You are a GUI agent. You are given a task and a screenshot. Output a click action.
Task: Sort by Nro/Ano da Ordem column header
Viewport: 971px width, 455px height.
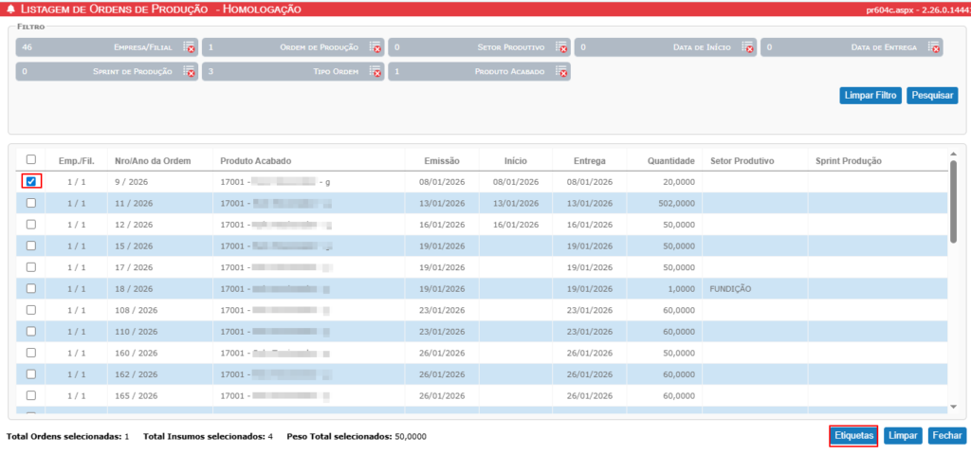(x=153, y=161)
